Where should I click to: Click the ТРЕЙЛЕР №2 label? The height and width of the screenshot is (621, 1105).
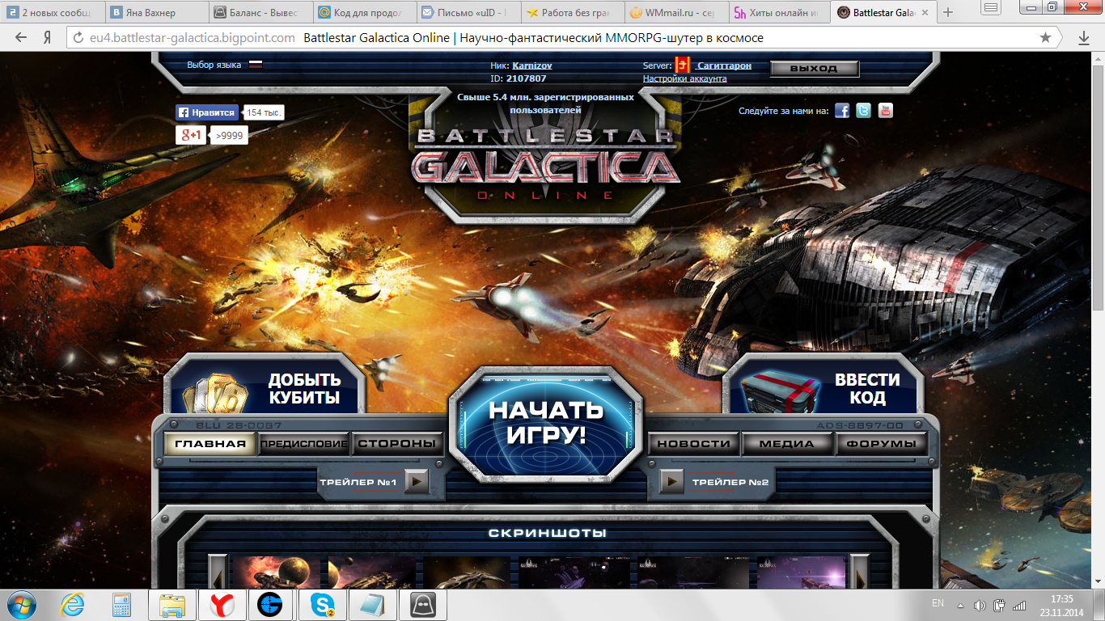click(x=730, y=483)
